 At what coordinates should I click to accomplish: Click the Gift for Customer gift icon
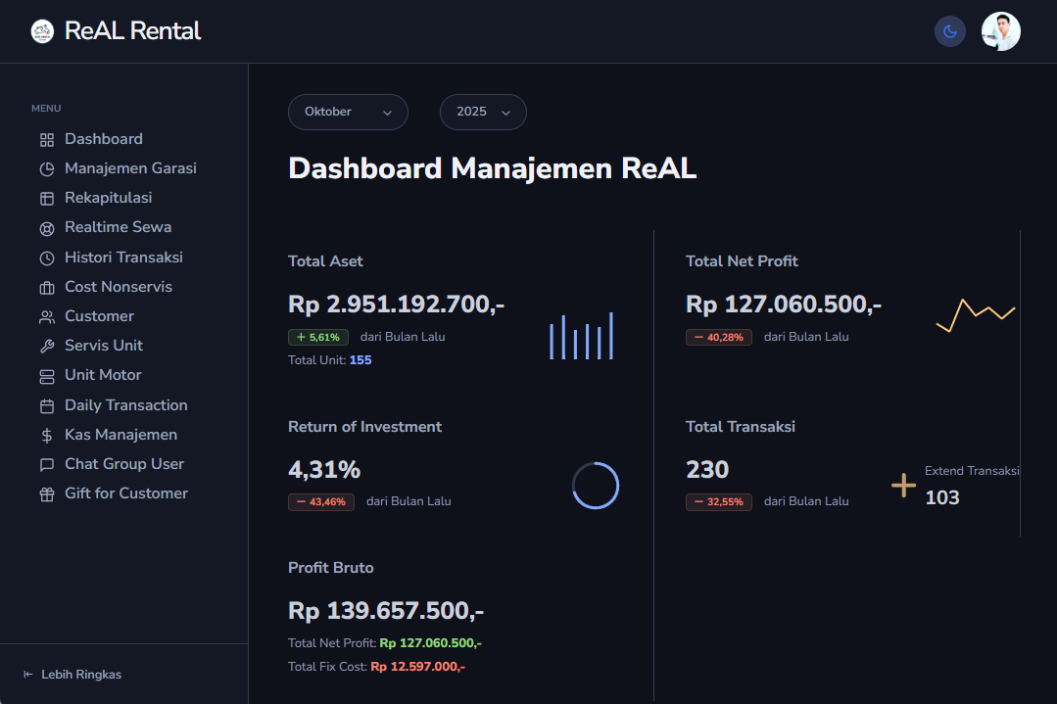(x=47, y=494)
